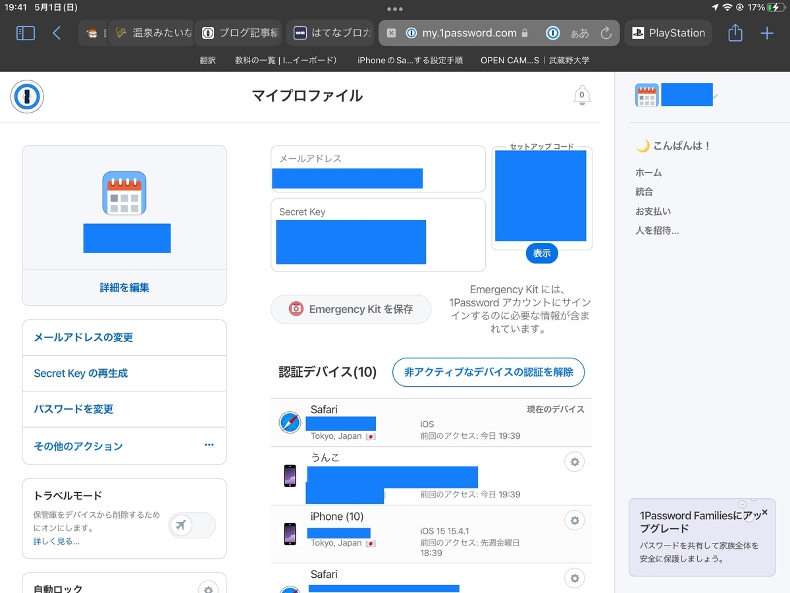The width and height of the screenshot is (790, 593).
Task: Open その他のアクション ellipsis menu
Action: pos(209,445)
